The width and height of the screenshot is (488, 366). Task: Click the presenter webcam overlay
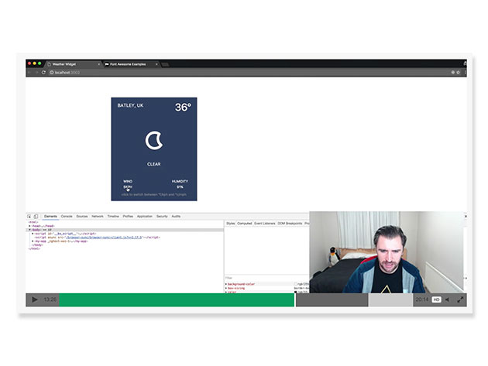pyautogui.click(x=387, y=252)
